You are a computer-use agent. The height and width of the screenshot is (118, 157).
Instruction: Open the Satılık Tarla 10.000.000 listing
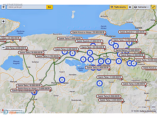(x=29, y=86)
